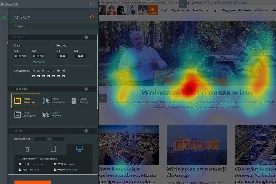This screenshot has width=276, height=184.
Task: Select the Mapa obszarów data type
Action: pyautogui.click(x=26, y=101)
